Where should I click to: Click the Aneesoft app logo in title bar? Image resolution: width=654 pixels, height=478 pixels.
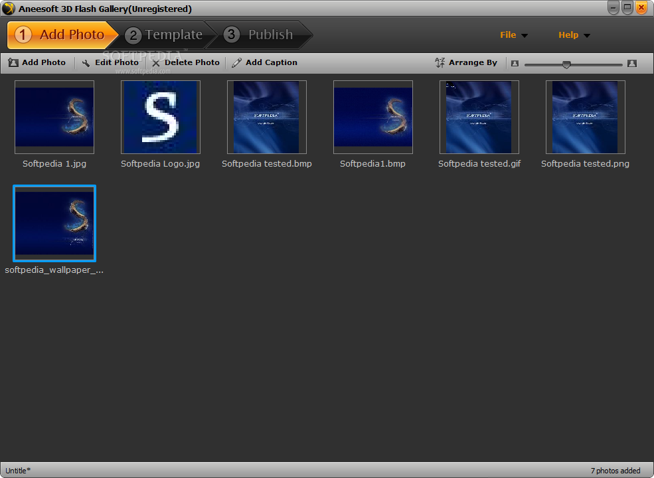click(x=8, y=9)
